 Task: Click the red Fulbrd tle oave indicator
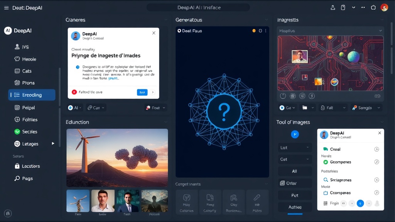[x=74, y=92]
